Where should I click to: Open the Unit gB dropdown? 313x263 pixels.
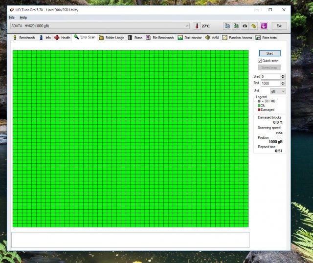pos(278,91)
